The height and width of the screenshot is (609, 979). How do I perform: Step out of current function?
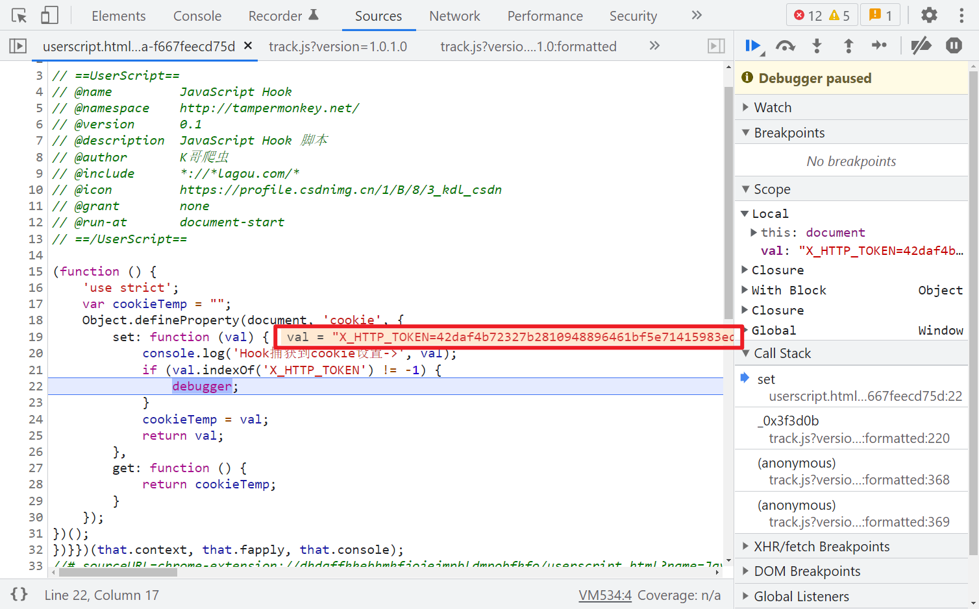(848, 45)
